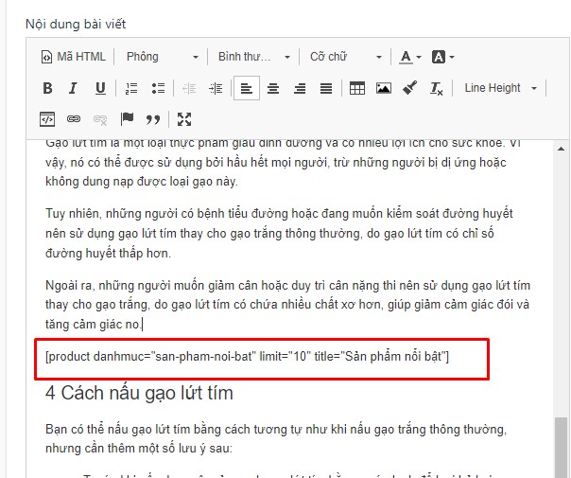Maximize the editor to fullscreen
The width and height of the screenshot is (571, 478).
184,119
